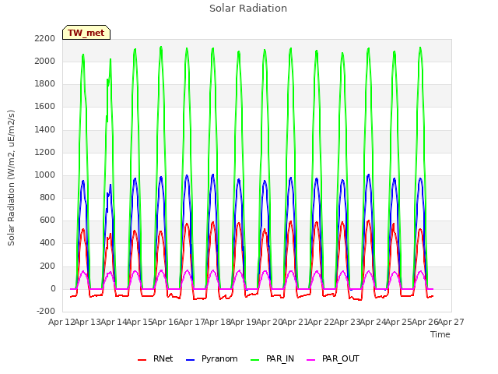Click the Apr 26 x-axis tick label
The height and width of the screenshot is (374, 498).
(x=425, y=322)
